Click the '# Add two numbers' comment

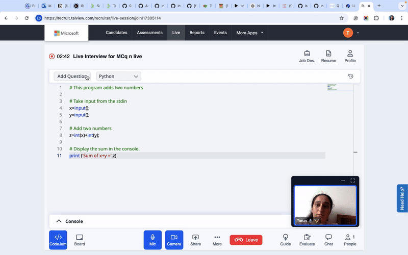[90, 129]
